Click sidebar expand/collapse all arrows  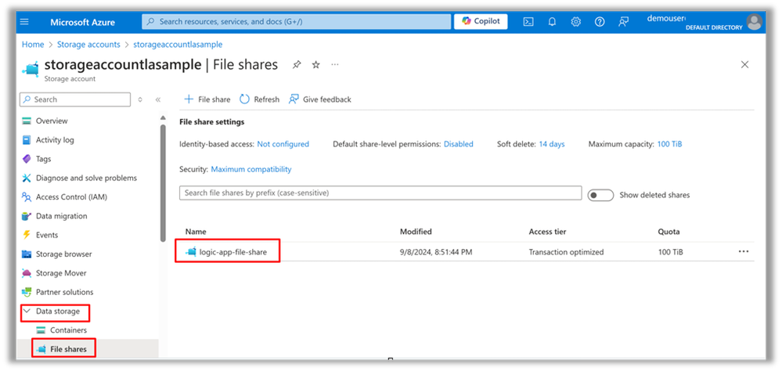pyautogui.click(x=140, y=99)
